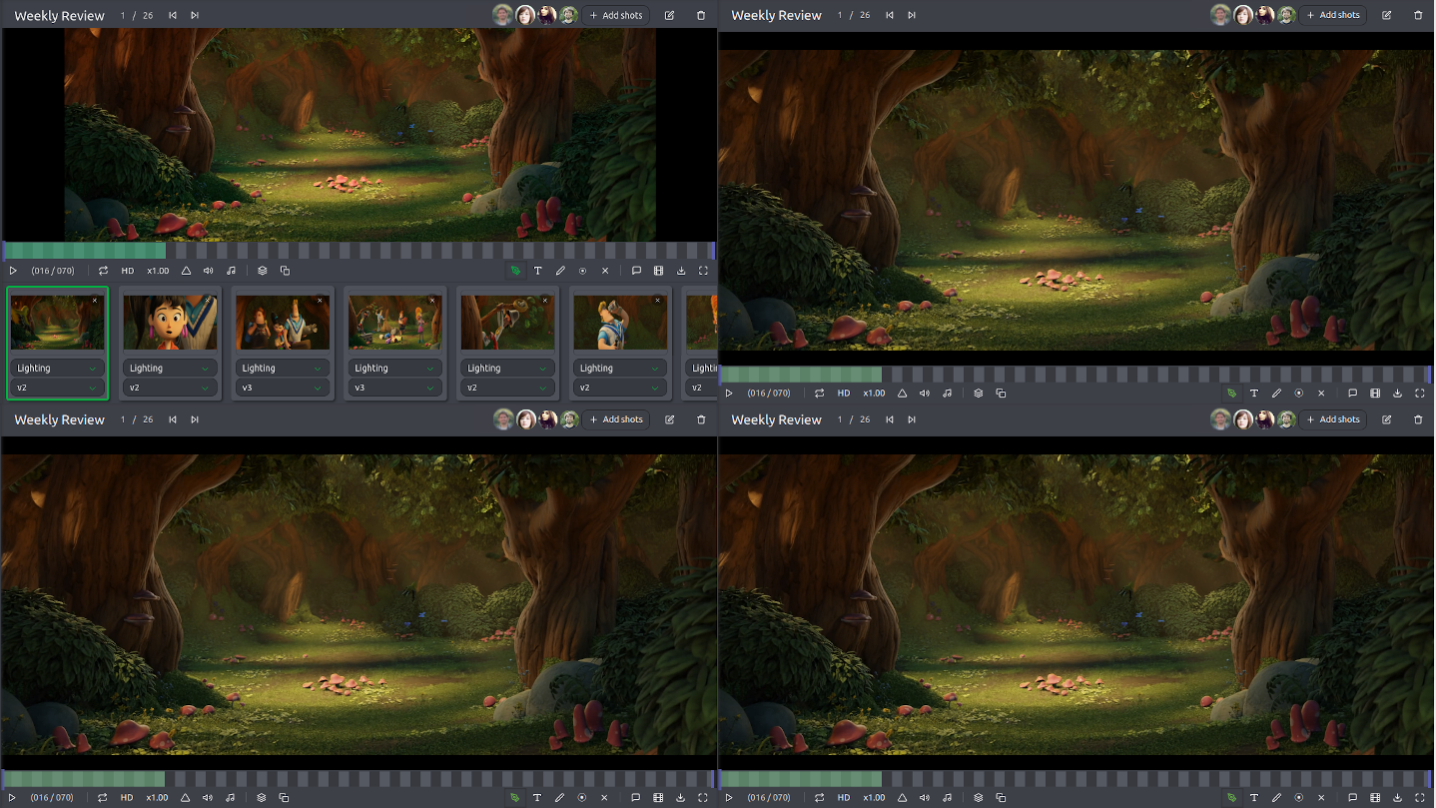The image size is (1436, 808).
Task: Mute the sound in the bottom-left player
Action: pyautogui.click(x=208, y=798)
